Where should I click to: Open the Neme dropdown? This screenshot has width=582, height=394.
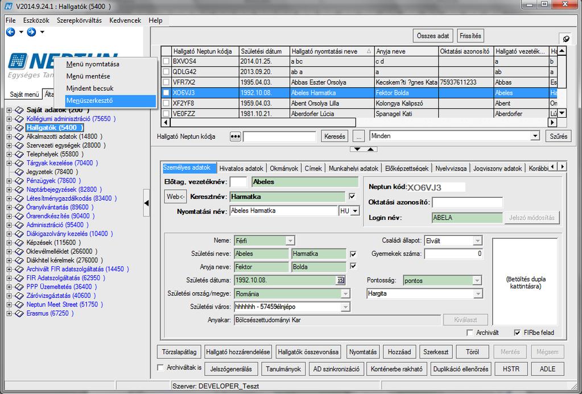(290, 241)
